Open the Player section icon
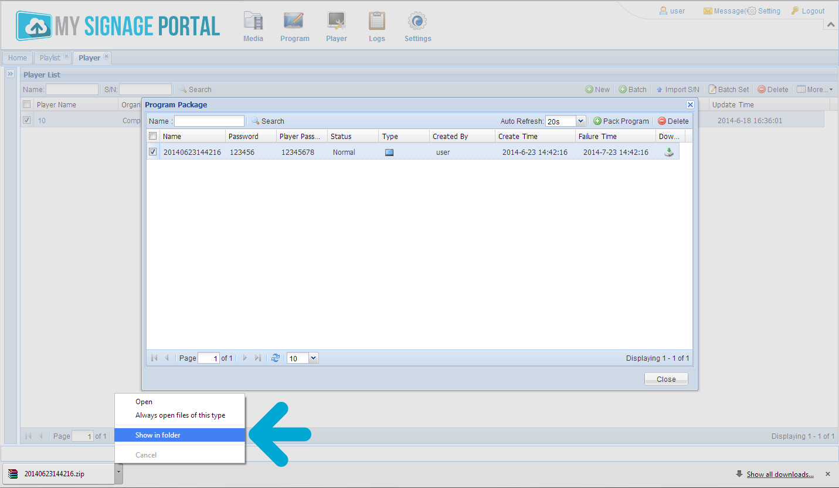 [337, 27]
